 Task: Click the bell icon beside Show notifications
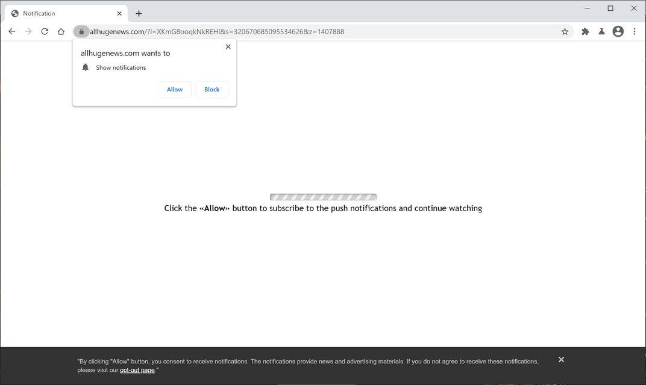pyautogui.click(x=85, y=67)
